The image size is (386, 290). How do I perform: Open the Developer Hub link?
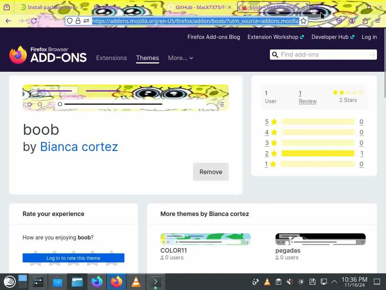click(333, 37)
